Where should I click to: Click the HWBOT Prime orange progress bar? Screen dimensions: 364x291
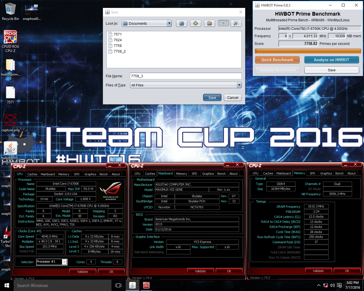(x=308, y=51)
